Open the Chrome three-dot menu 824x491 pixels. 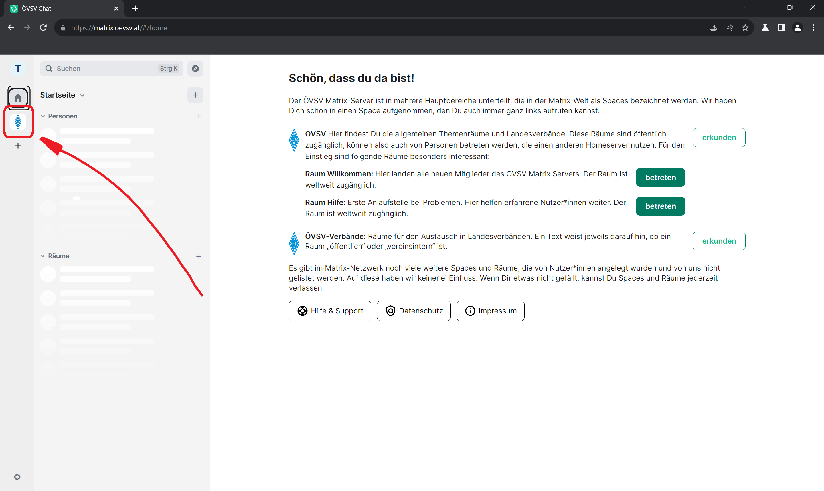tap(813, 28)
